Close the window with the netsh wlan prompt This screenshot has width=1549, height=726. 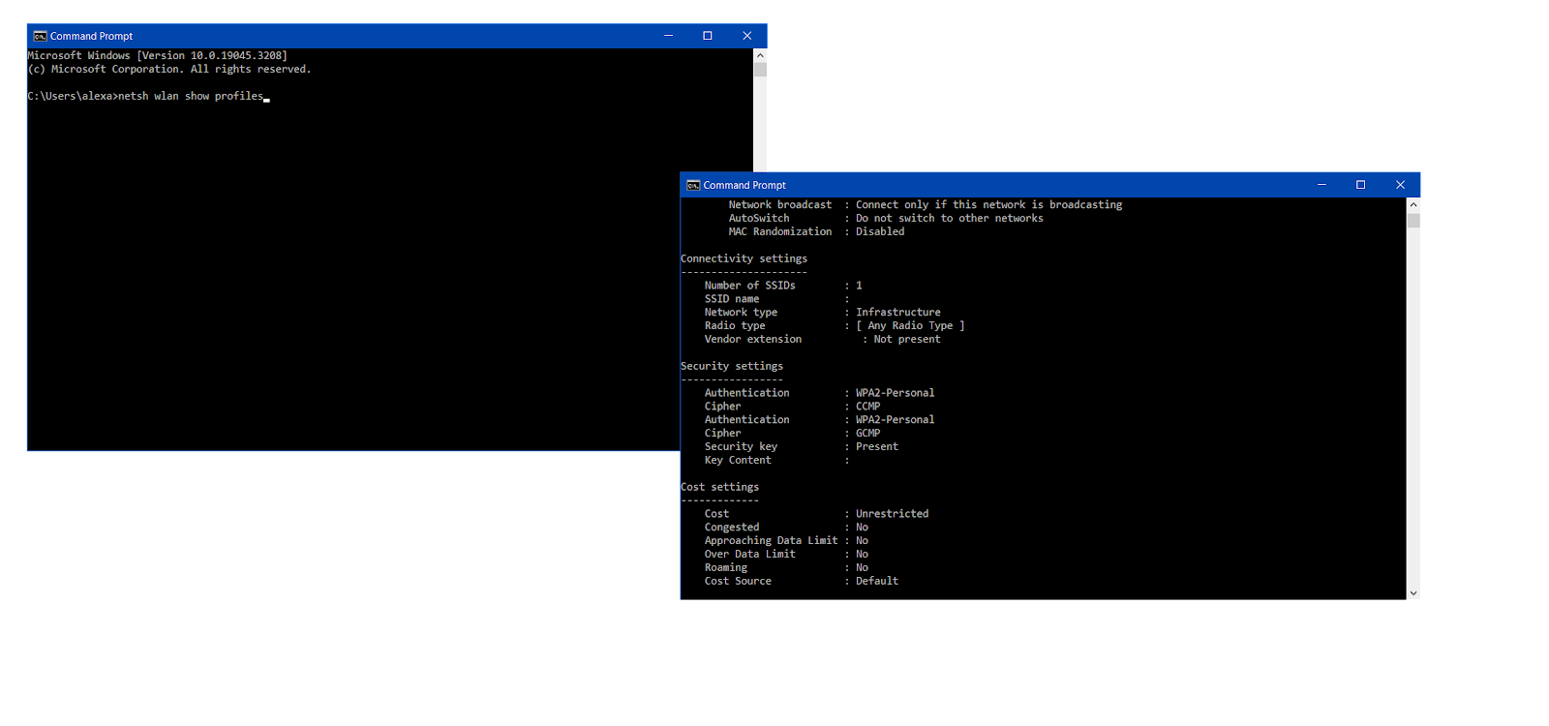pos(746,36)
